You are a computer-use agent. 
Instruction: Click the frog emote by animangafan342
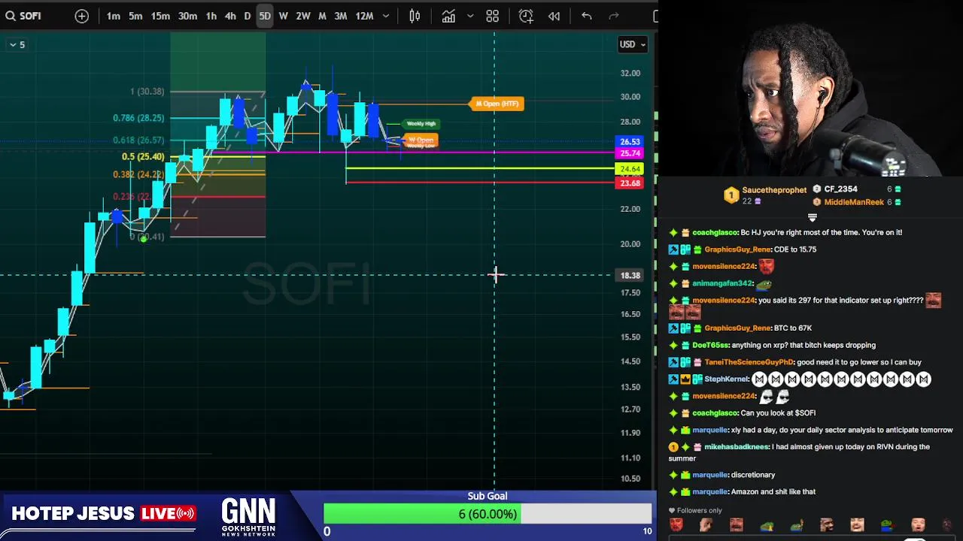click(764, 283)
